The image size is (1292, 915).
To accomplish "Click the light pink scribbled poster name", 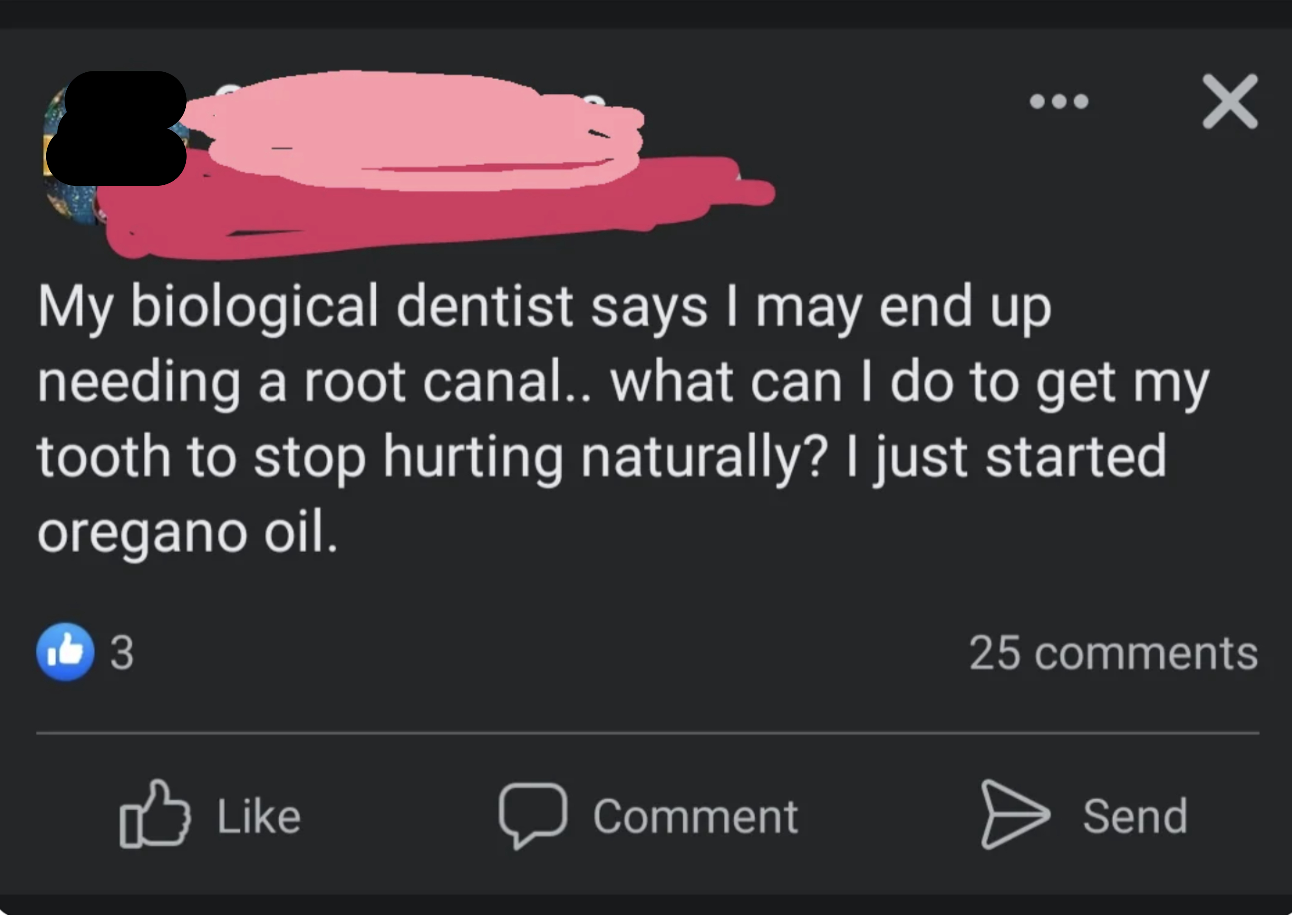I will click(x=417, y=129).
